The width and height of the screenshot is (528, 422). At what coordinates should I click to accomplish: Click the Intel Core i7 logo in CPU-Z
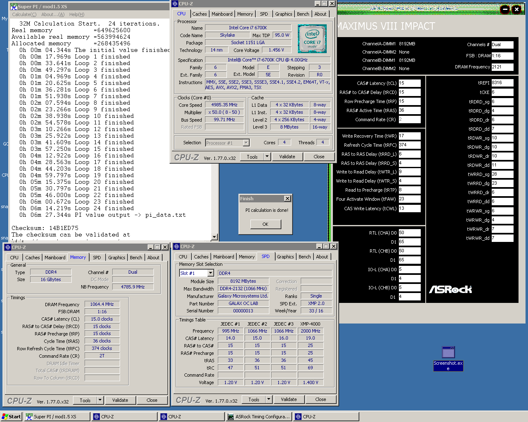312,39
